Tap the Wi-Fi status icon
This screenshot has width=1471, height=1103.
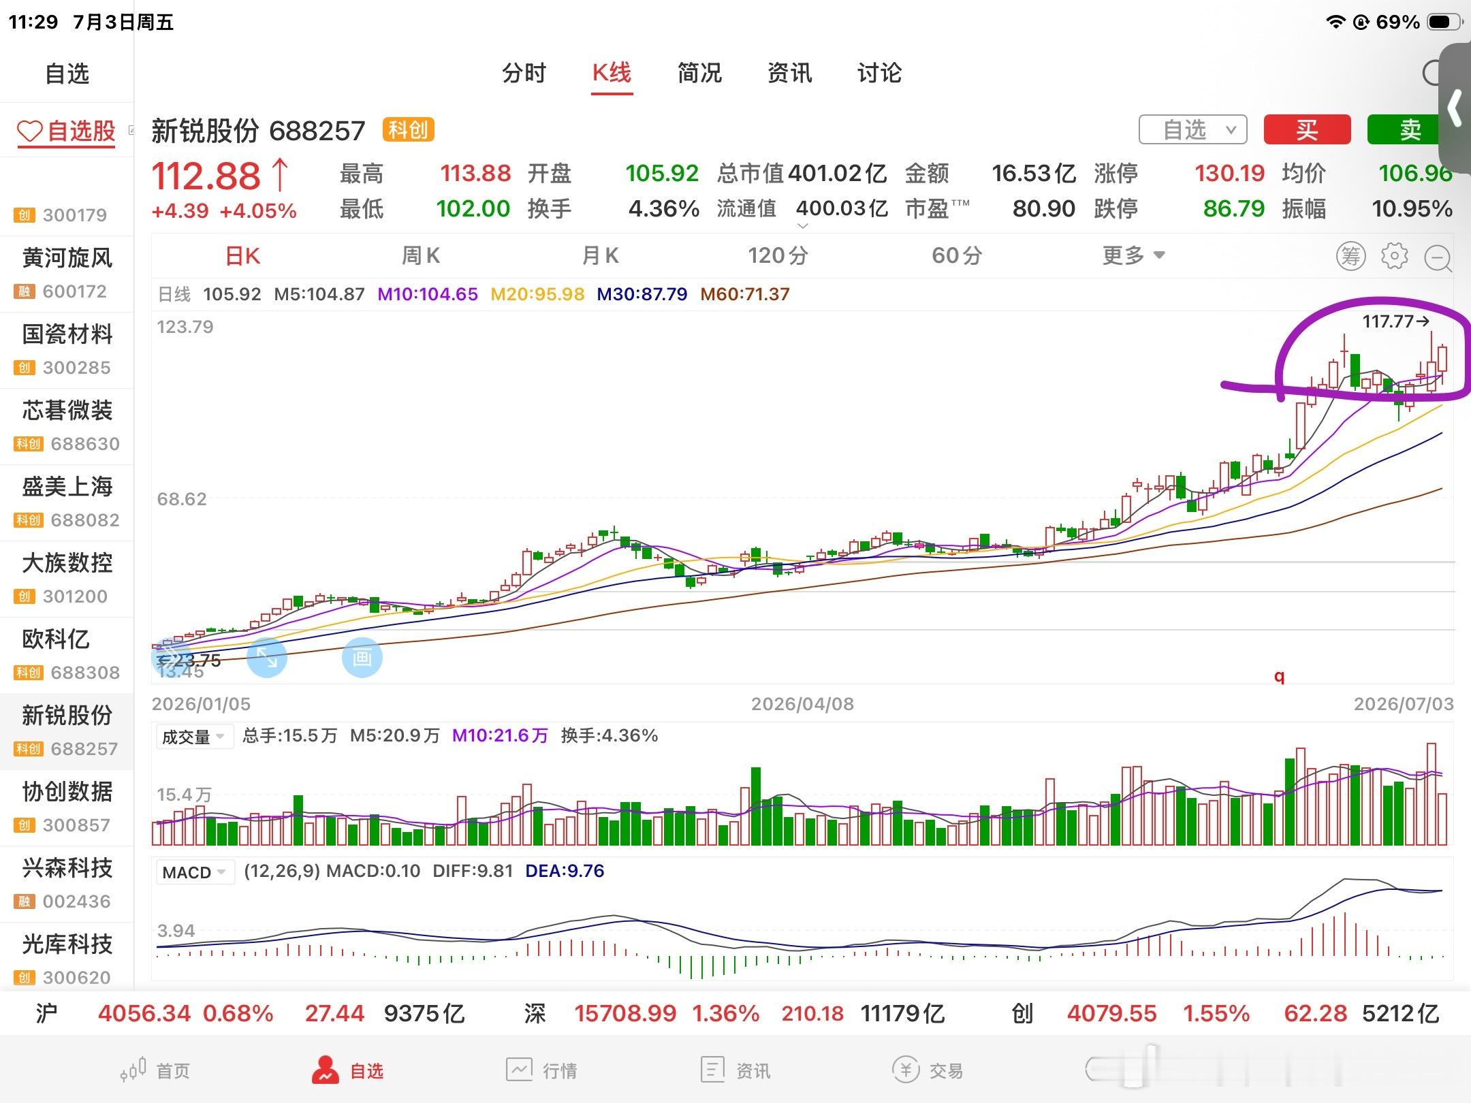pos(1335,22)
